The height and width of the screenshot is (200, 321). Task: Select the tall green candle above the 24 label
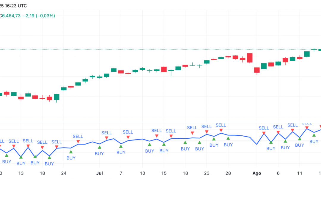click(x=56, y=97)
